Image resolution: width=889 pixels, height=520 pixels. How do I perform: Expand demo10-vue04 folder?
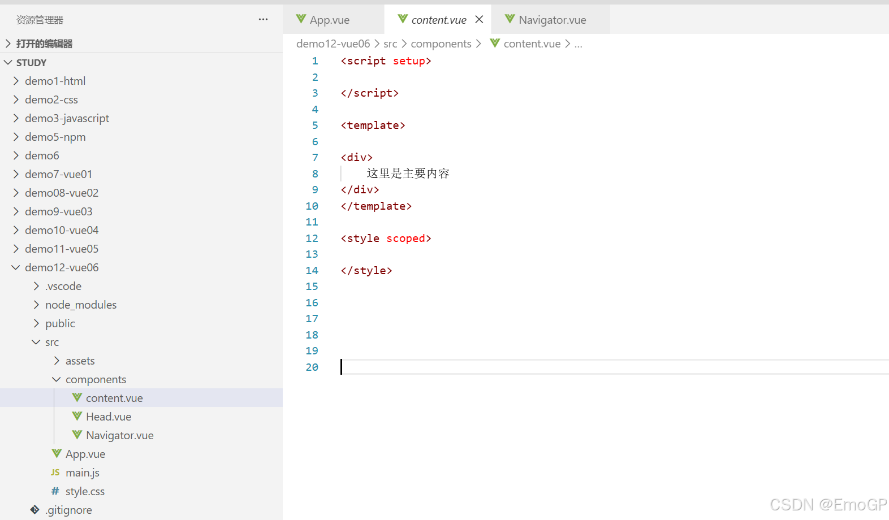click(141, 230)
